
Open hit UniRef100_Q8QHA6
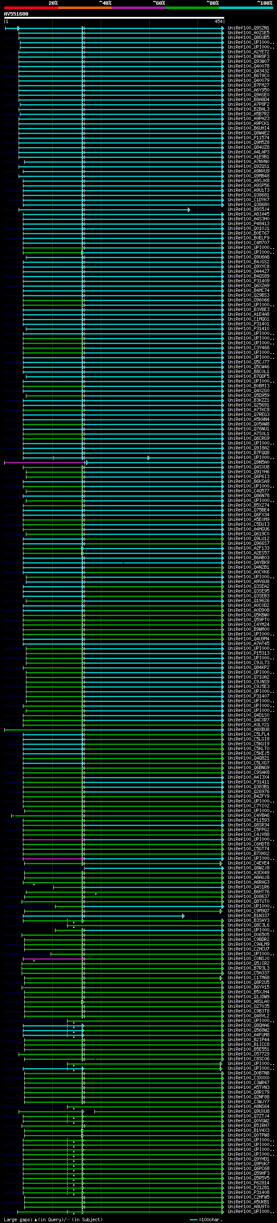tap(248, 1026)
